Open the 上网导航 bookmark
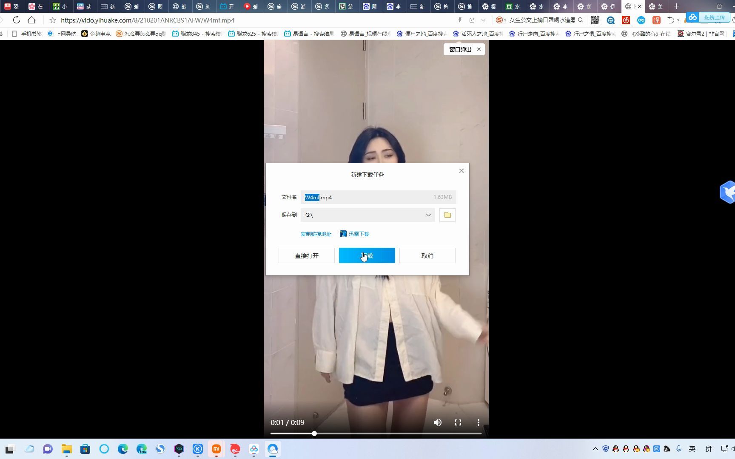Screen dimensions: 735x459 62,34
